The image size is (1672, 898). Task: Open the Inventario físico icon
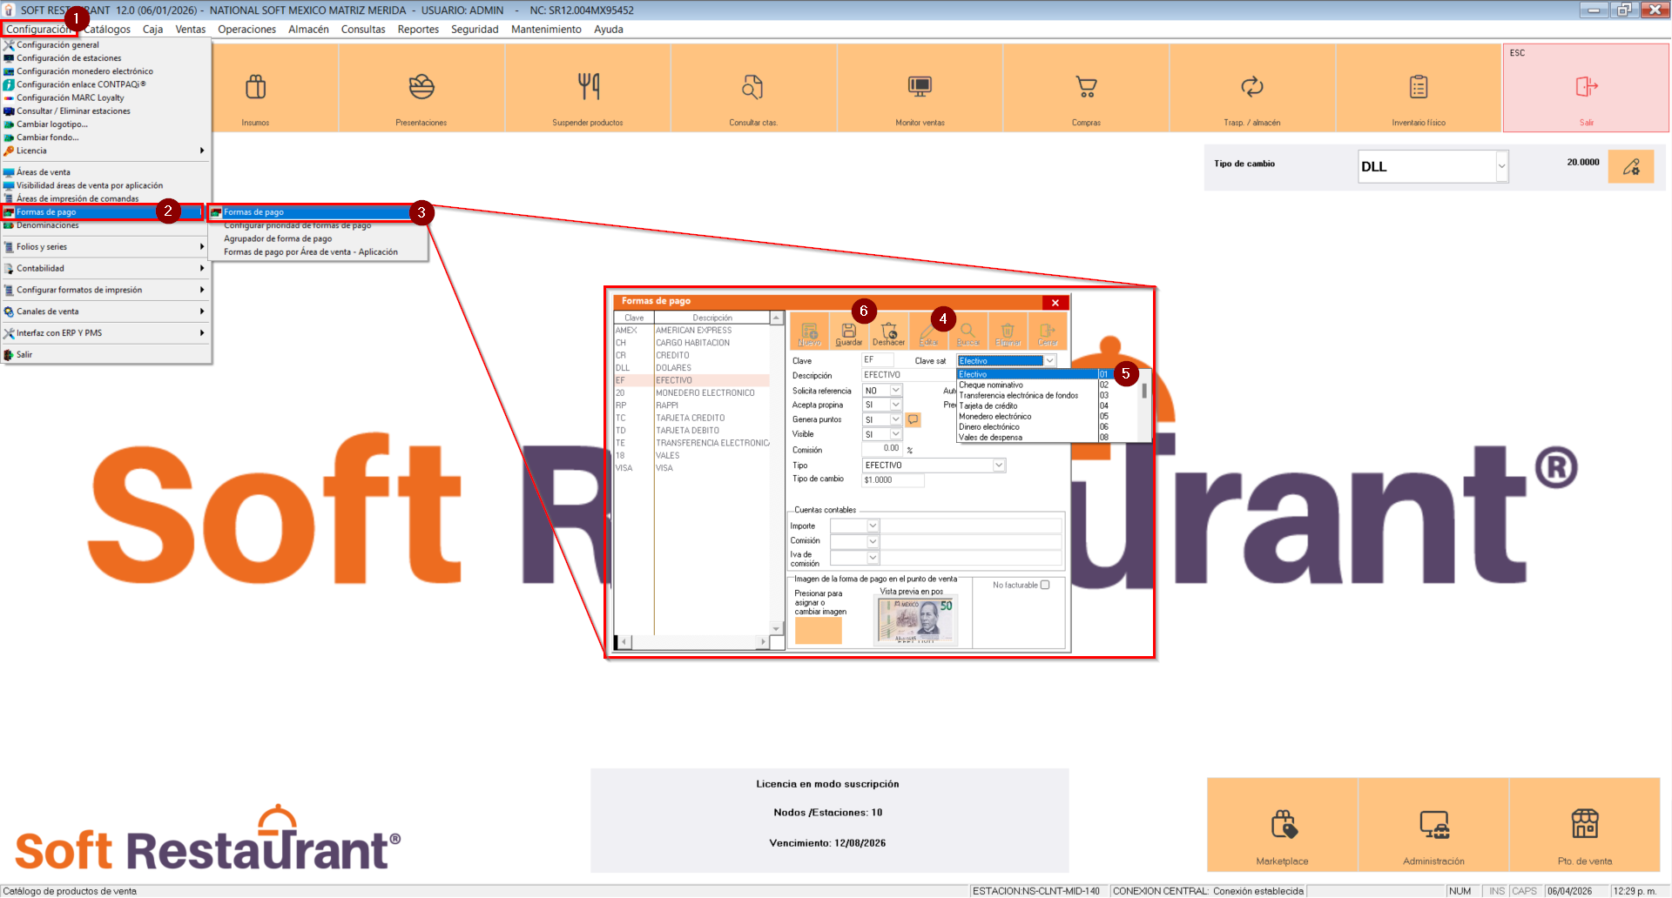point(1419,88)
